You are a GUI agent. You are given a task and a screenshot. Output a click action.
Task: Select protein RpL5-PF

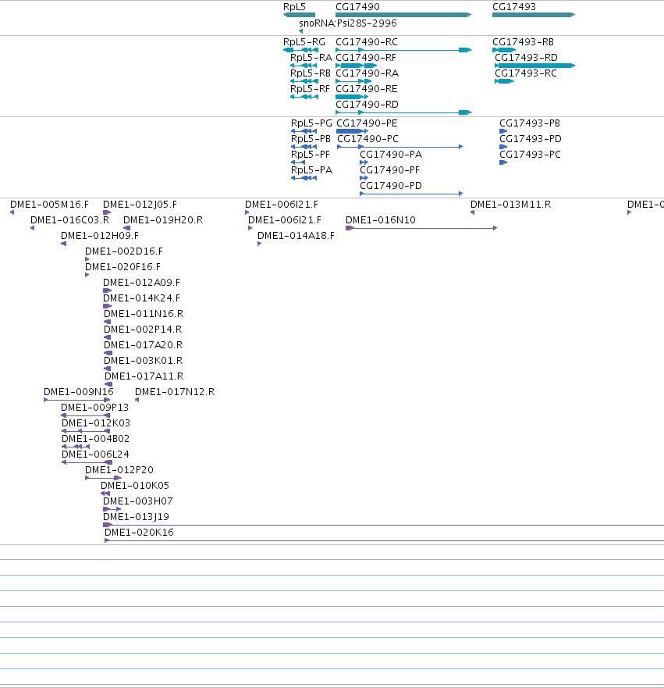(x=298, y=162)
